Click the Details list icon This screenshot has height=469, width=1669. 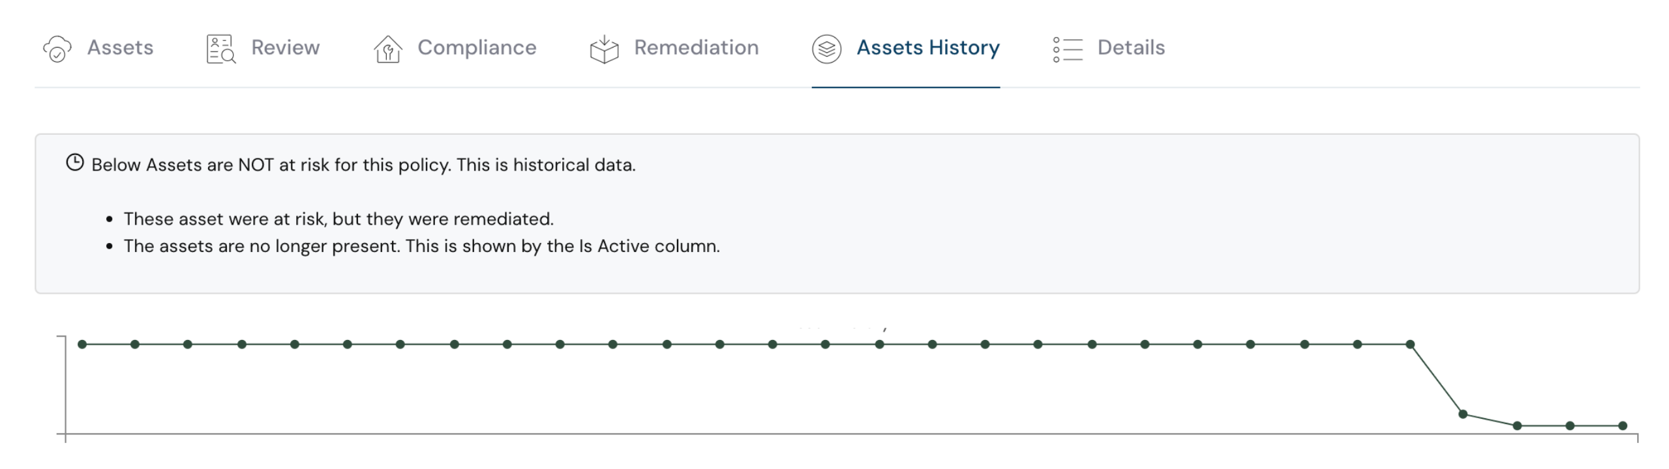coord(1068,49)
